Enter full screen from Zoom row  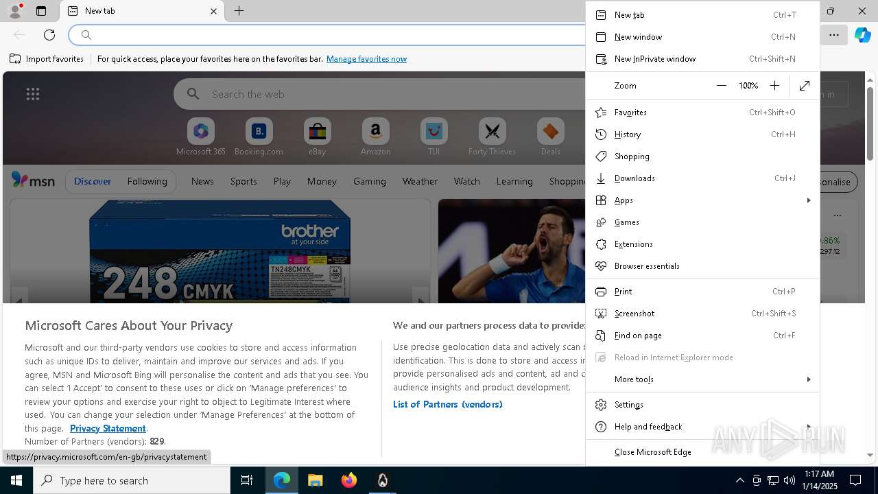[x=805, y=86]
